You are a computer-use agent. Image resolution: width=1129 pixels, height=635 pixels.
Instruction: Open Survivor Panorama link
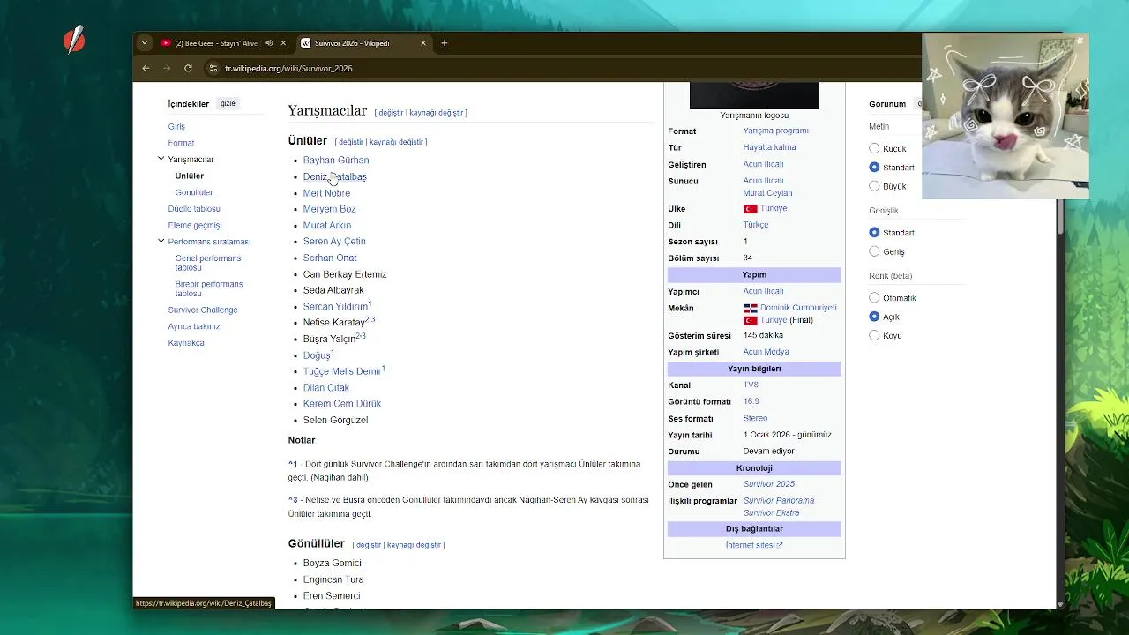(779, 501)
